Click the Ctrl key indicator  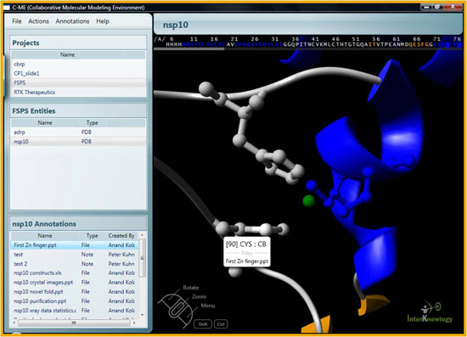click(x=221, y=324)
